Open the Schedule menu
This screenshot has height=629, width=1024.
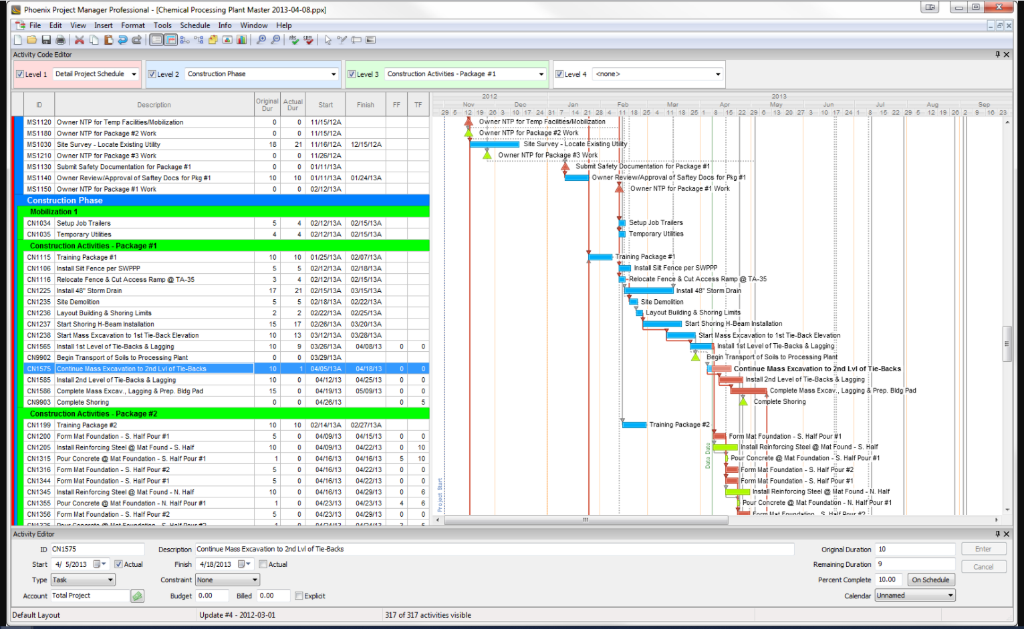tap(195, 25)
